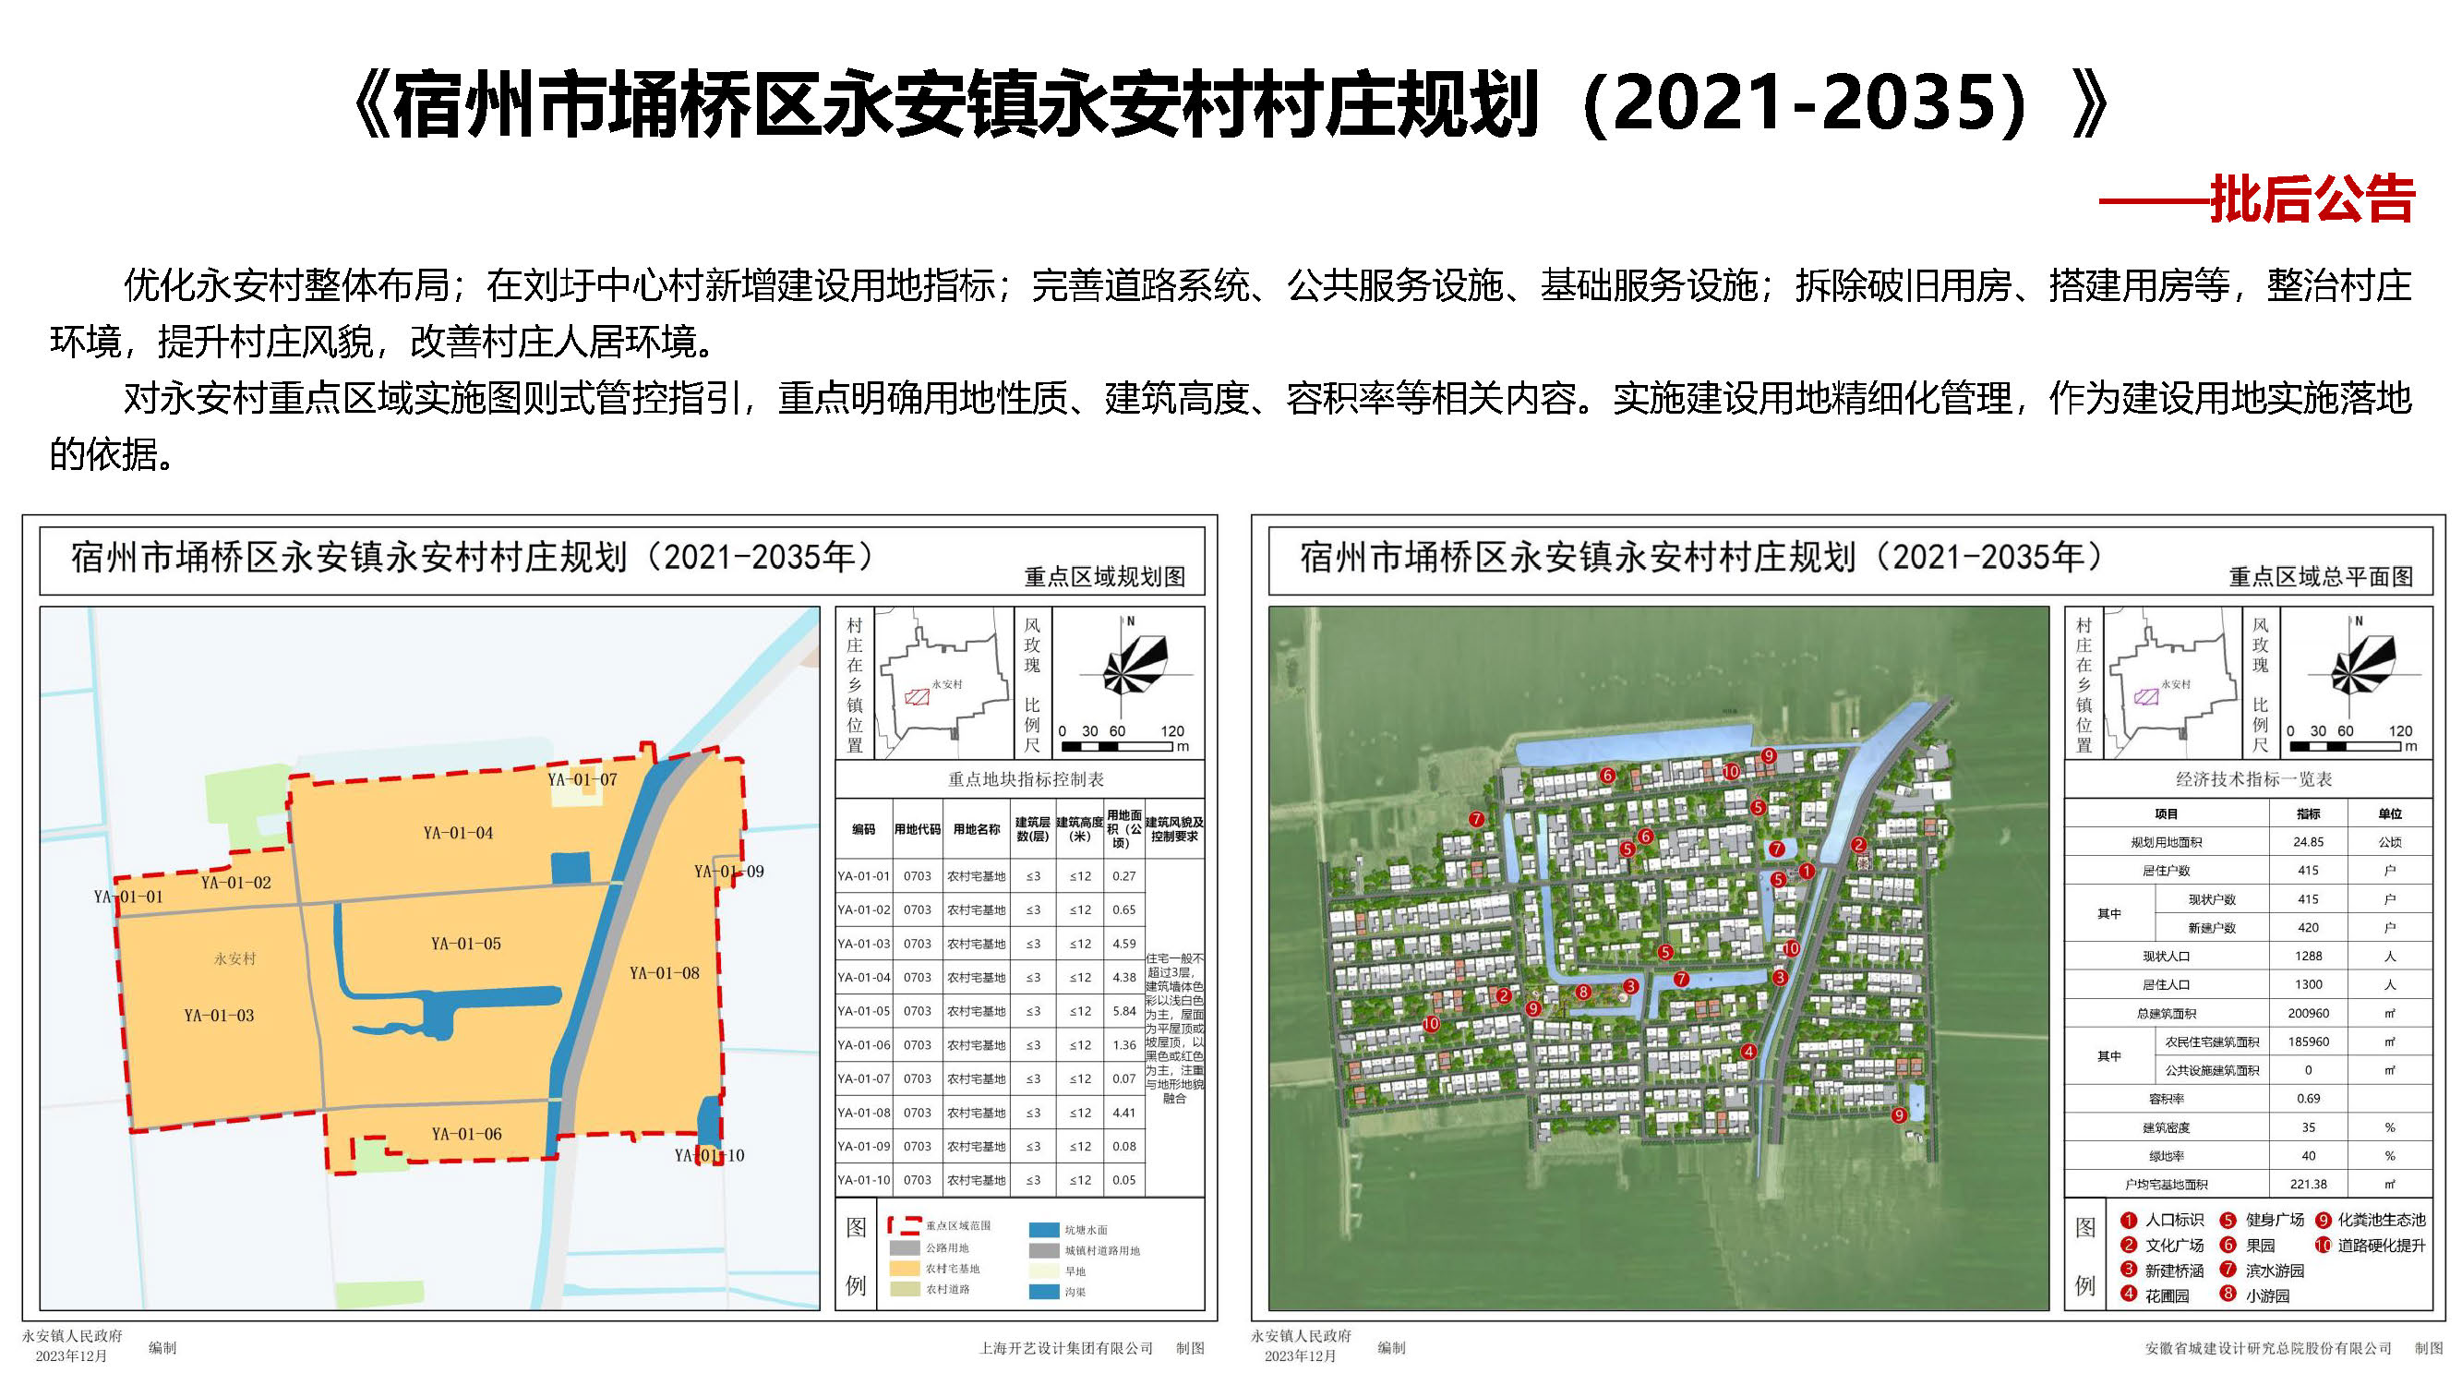
Task: Click the number 8 small garden (小游园) legend marker
Action: point(2228,1295)
